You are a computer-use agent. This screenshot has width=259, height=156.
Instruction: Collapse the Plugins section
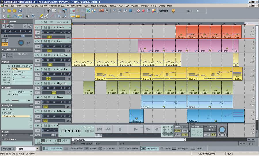[x=3, y=105]
